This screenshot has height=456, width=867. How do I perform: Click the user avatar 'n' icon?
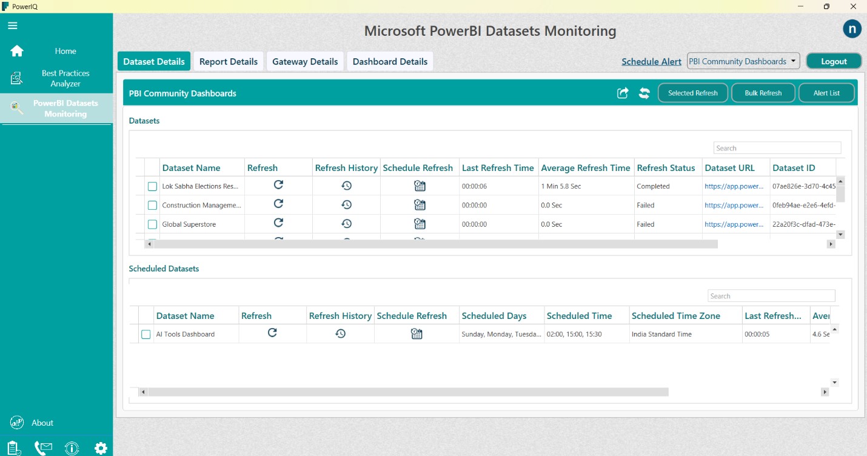pos(852,29)
